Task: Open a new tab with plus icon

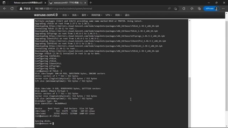Action: pos(91,2)
